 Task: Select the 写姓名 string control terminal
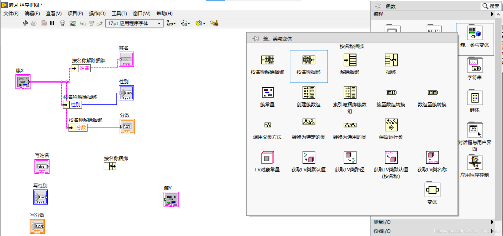(42, 167)
